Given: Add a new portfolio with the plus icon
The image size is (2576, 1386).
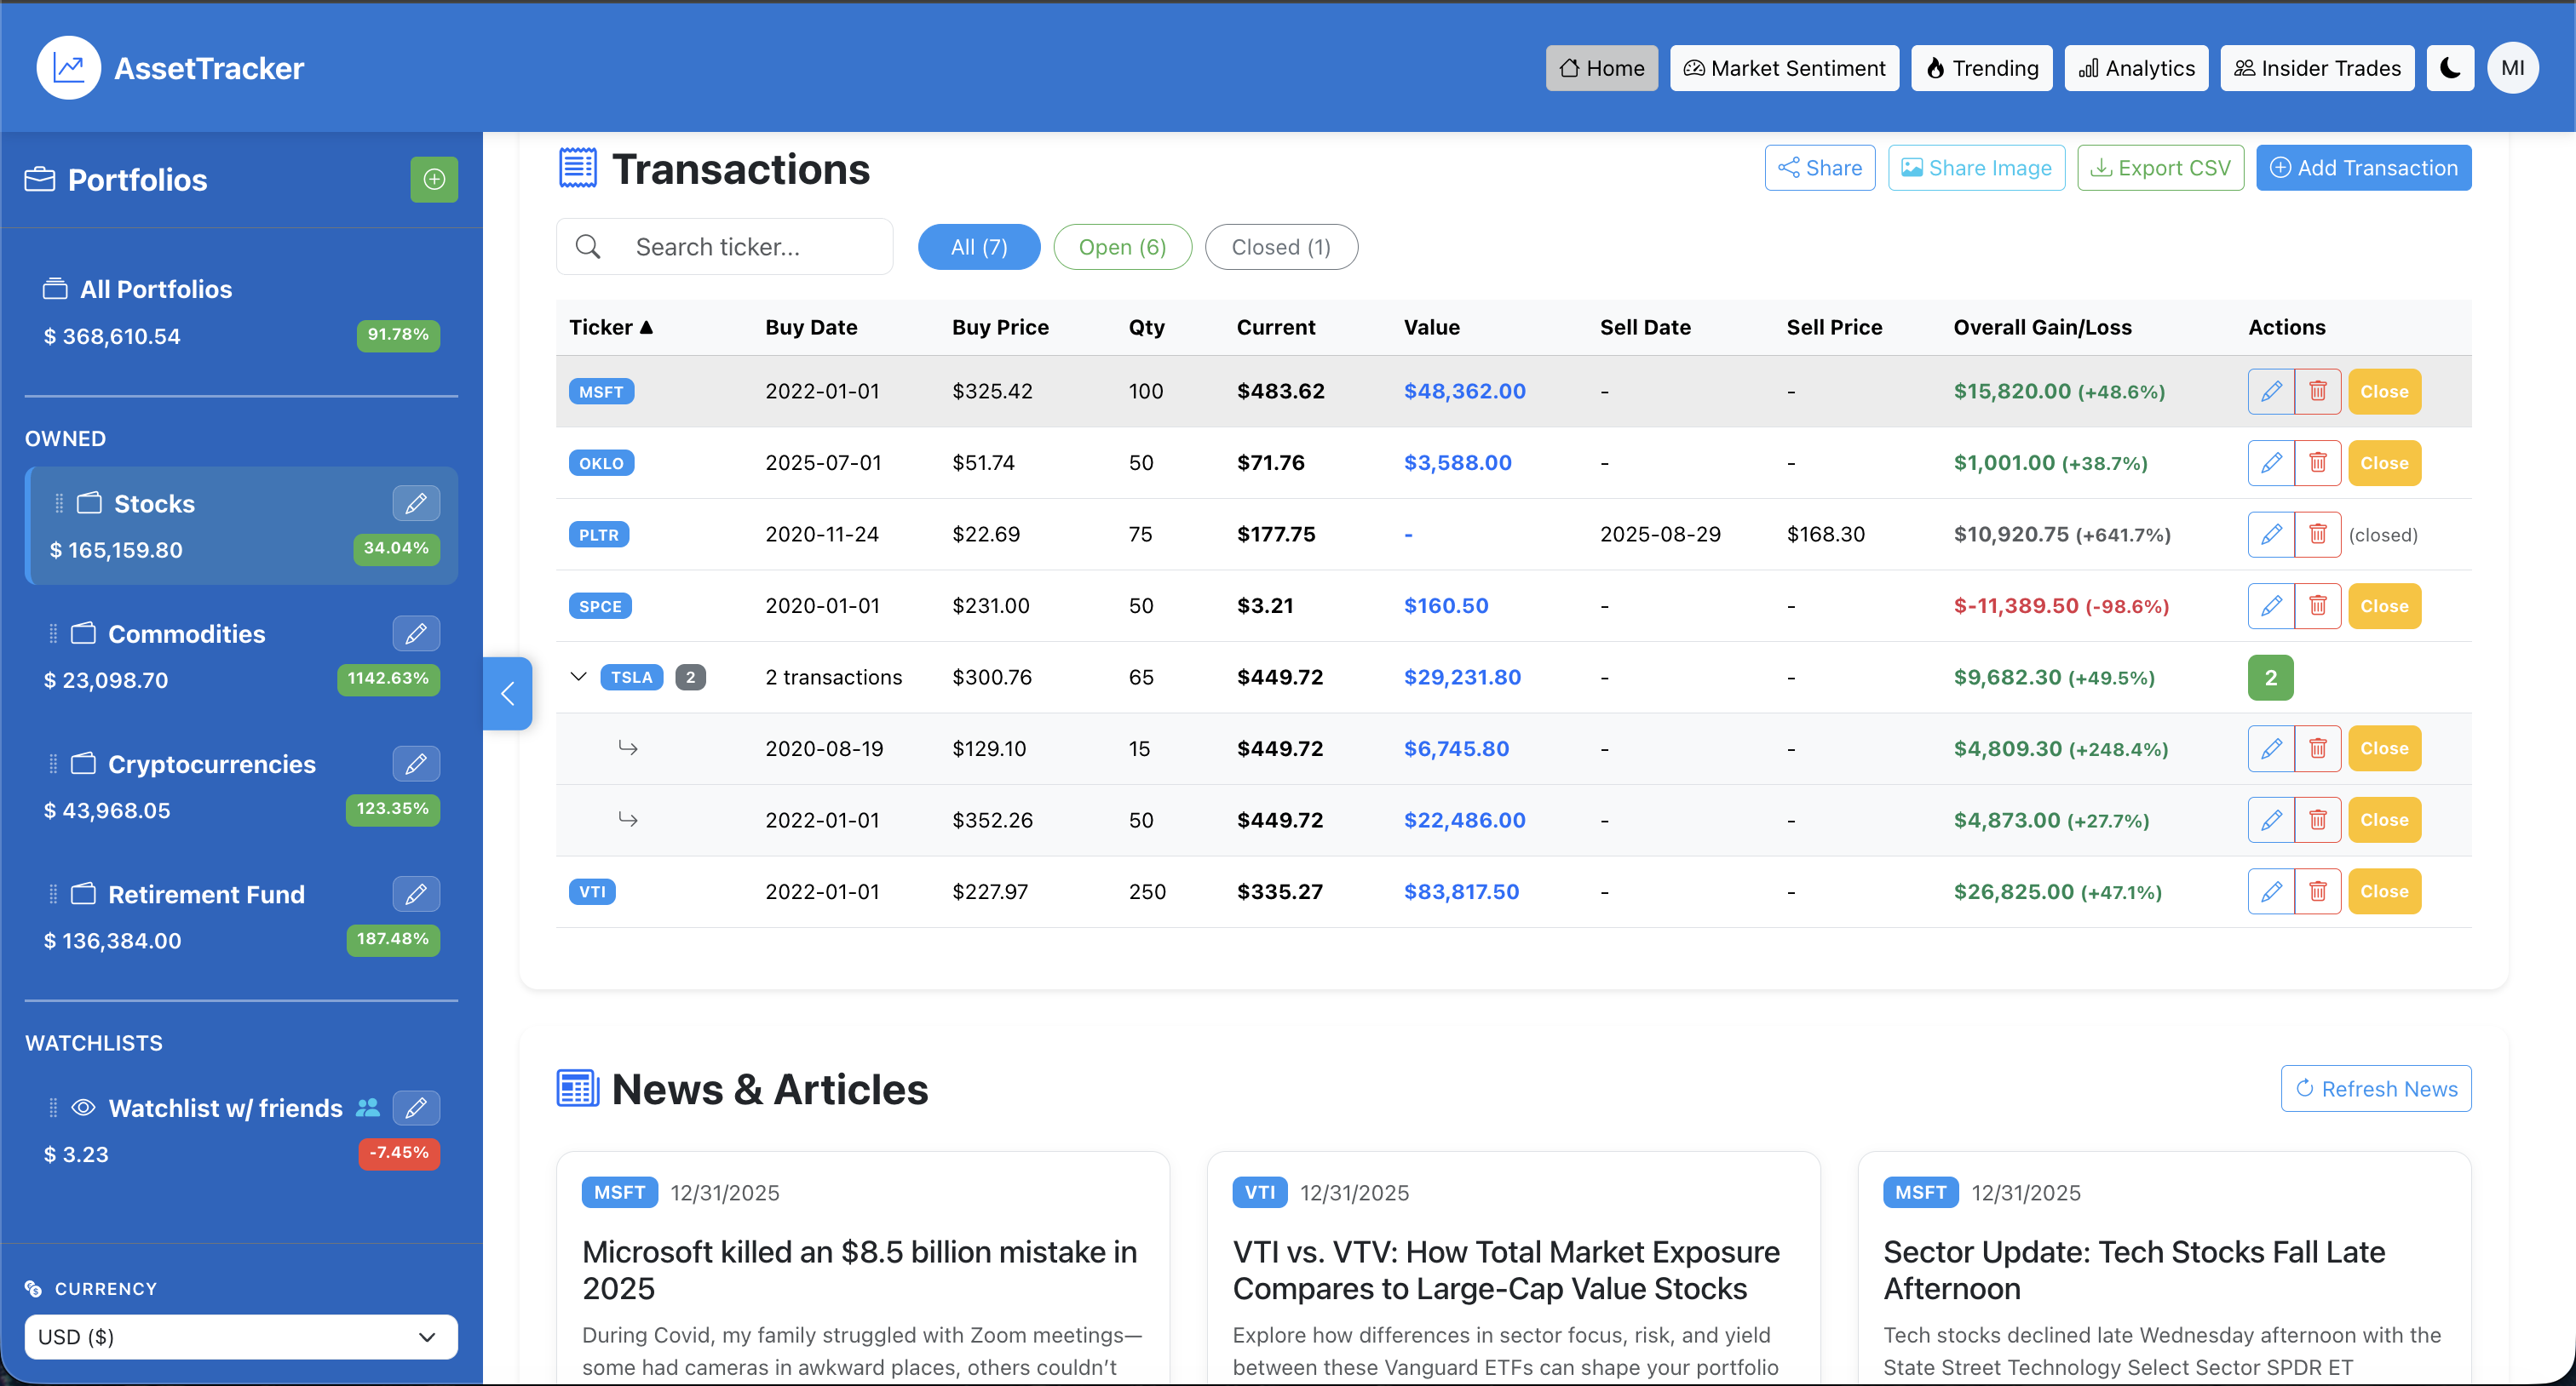Looking at the screenshot, I should tap(434, 180).
